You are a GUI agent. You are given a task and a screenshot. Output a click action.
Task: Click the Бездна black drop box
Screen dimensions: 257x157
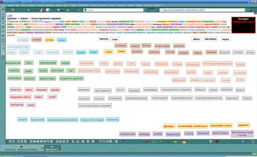coord(243,25)
